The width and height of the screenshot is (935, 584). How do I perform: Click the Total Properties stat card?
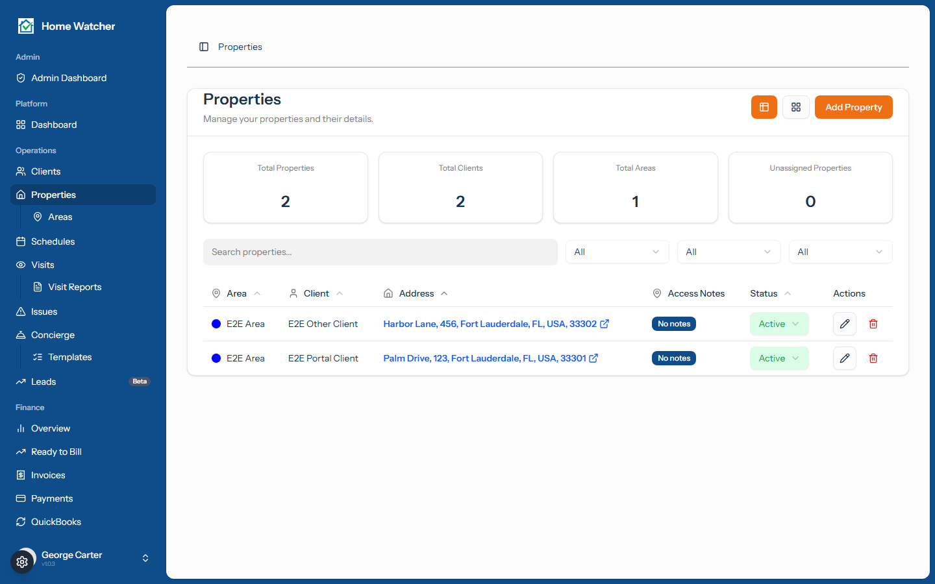pos(286,188)
